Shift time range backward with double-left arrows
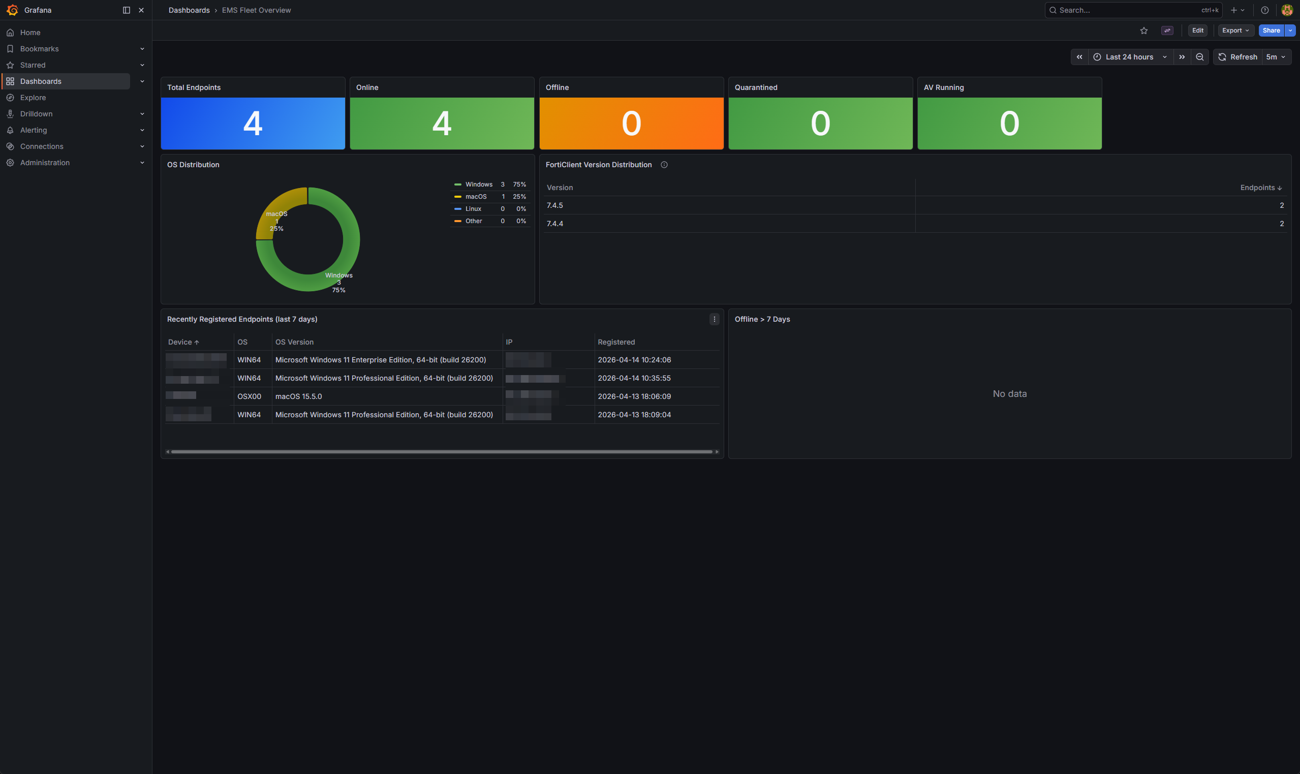 tap(1079, 57)
